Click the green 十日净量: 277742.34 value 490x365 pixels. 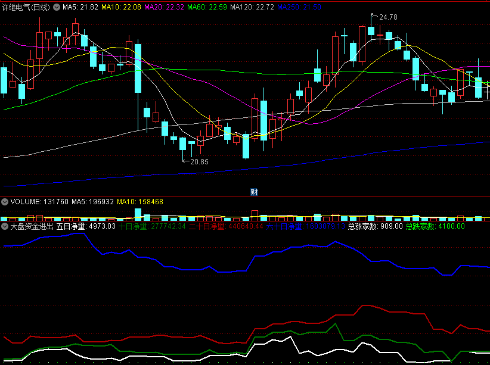[x=152, y=226]
